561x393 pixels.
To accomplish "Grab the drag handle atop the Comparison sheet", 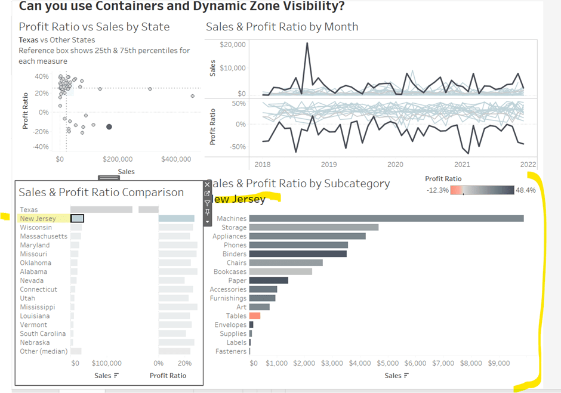I will click(109, 178).
